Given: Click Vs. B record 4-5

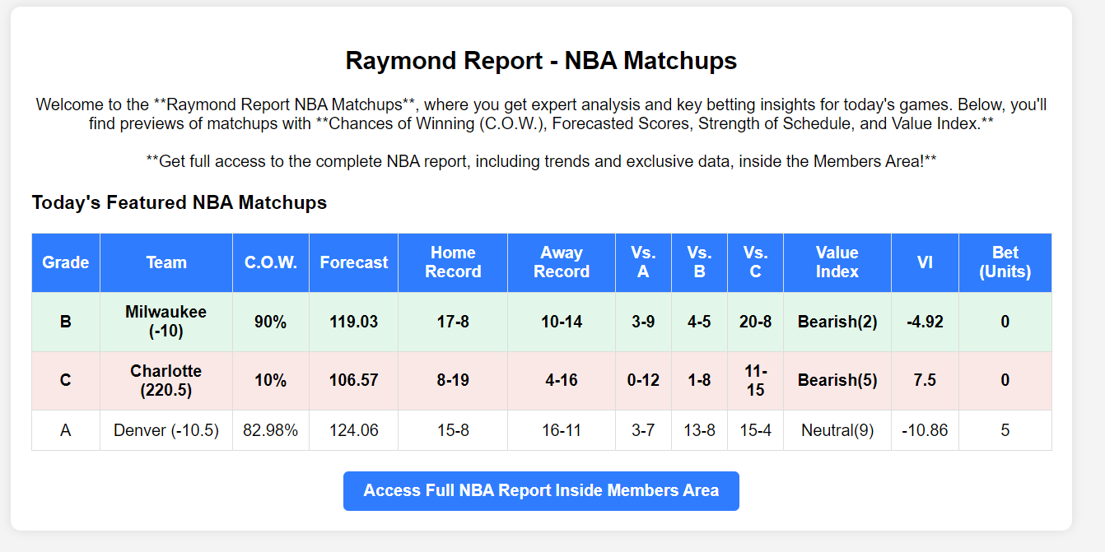Looking at the screenshot, I should (699, 322).
